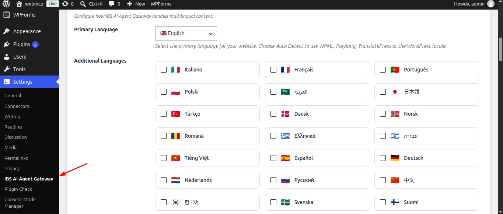Click the page vertical scrollbar thumb
The height and width of the screenshot is (214, 503).
click(x=500, y=49)
